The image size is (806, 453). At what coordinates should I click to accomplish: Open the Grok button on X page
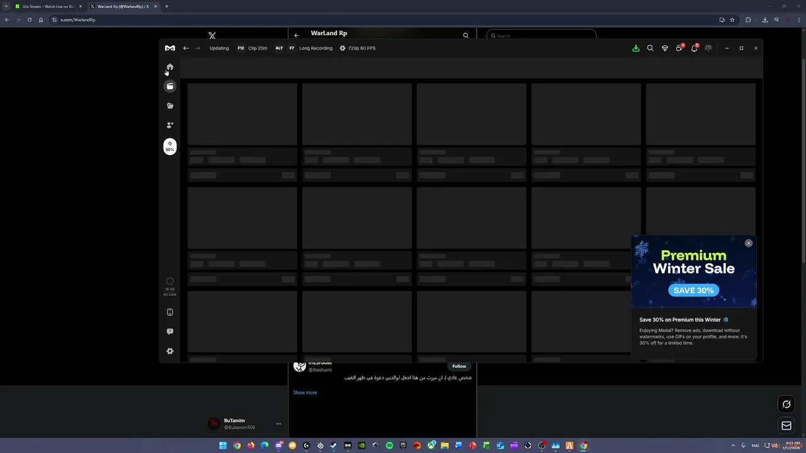(x=786, y=405)
